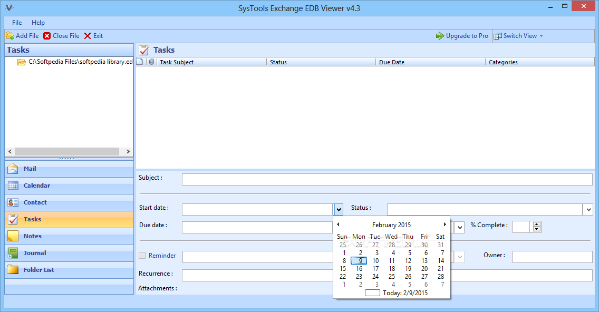Click the red X Exit icon
The height and width of the screenshot is (312, 599).
tap(88, 36)
